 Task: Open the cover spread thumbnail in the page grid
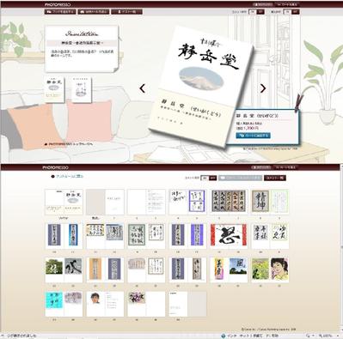click(x=64, y=202)
